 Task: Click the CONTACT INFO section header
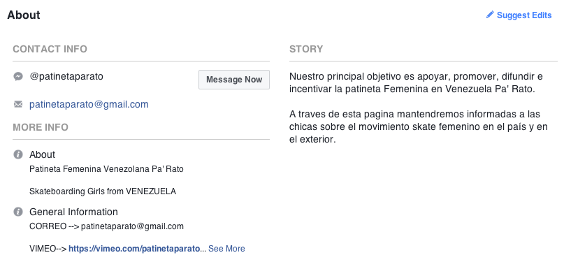[x=50, y=49]
